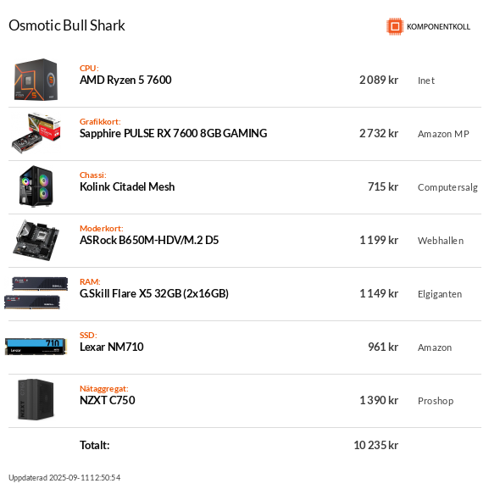Image resolution: width=489 pixels, height=489 pixels.
Task: Click the NZXT C750 product name
Action: (108, 400)
